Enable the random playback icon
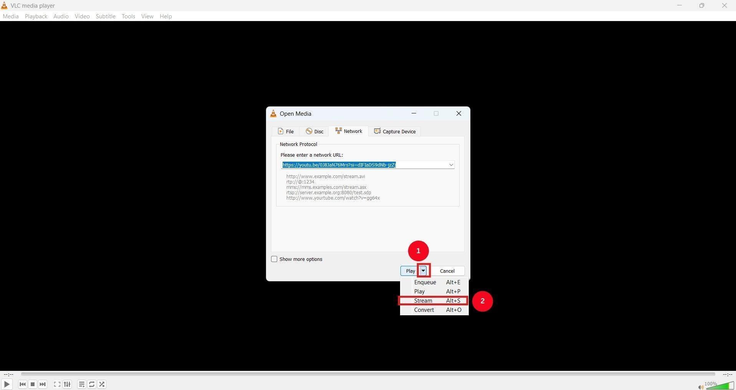Viewport: 736px width, 390px height. pos(102,384)
